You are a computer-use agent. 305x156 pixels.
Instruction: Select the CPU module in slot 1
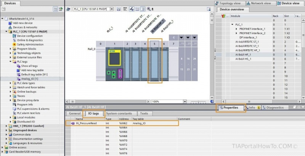point(114,64)
